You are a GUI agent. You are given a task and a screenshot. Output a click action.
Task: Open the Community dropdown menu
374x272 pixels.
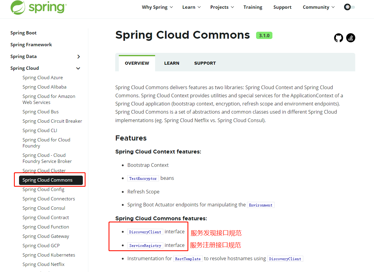pyautogui.click(x=319, y=7)
